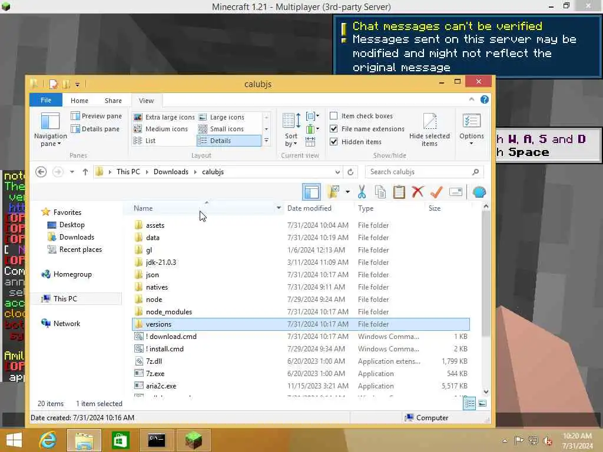The width and height of the screenshot is (603, 452).
Task: Click the orange checkmark Properties icon
Action: click(x=436, y=192)
